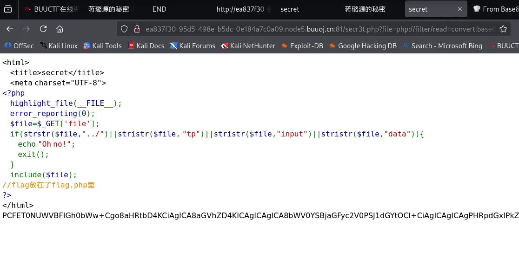Click the flag.php comment line

click(x=48, y=185)
